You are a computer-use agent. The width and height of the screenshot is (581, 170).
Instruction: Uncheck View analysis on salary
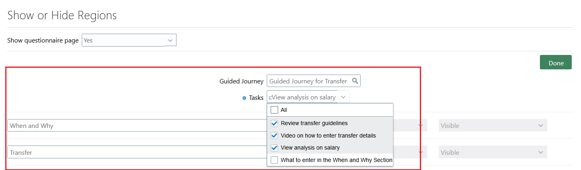[x=274, y=148]
